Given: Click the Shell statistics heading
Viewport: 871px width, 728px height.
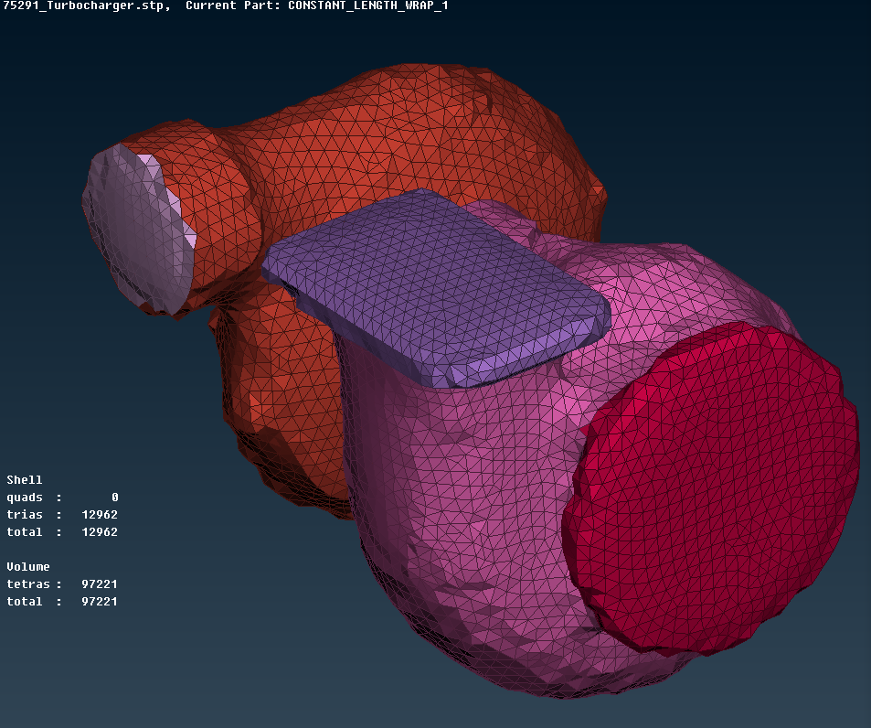Looking at the screenshot, I should (x=25, y=479).
